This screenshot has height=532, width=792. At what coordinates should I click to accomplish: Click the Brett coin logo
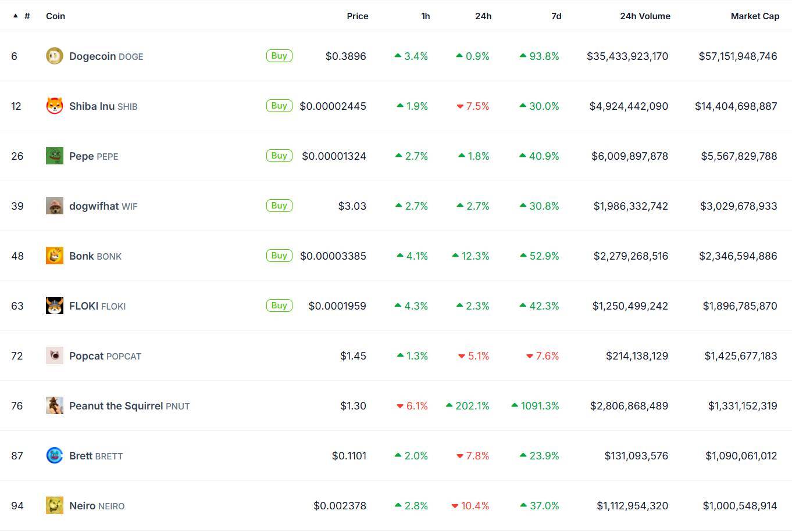(x=55, y=455)
